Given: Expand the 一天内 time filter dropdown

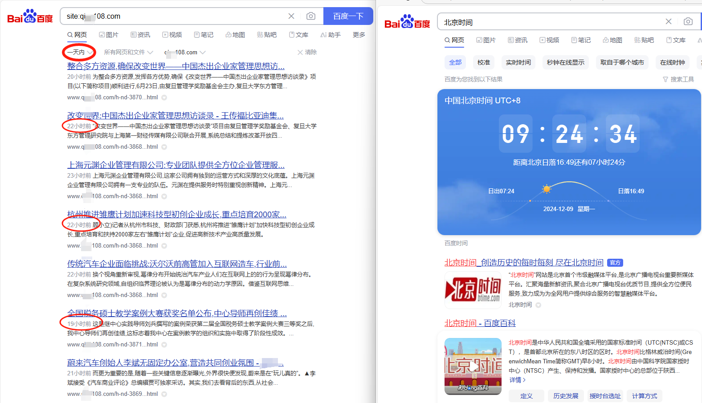Looking at the screenshot, I should 79,52.
